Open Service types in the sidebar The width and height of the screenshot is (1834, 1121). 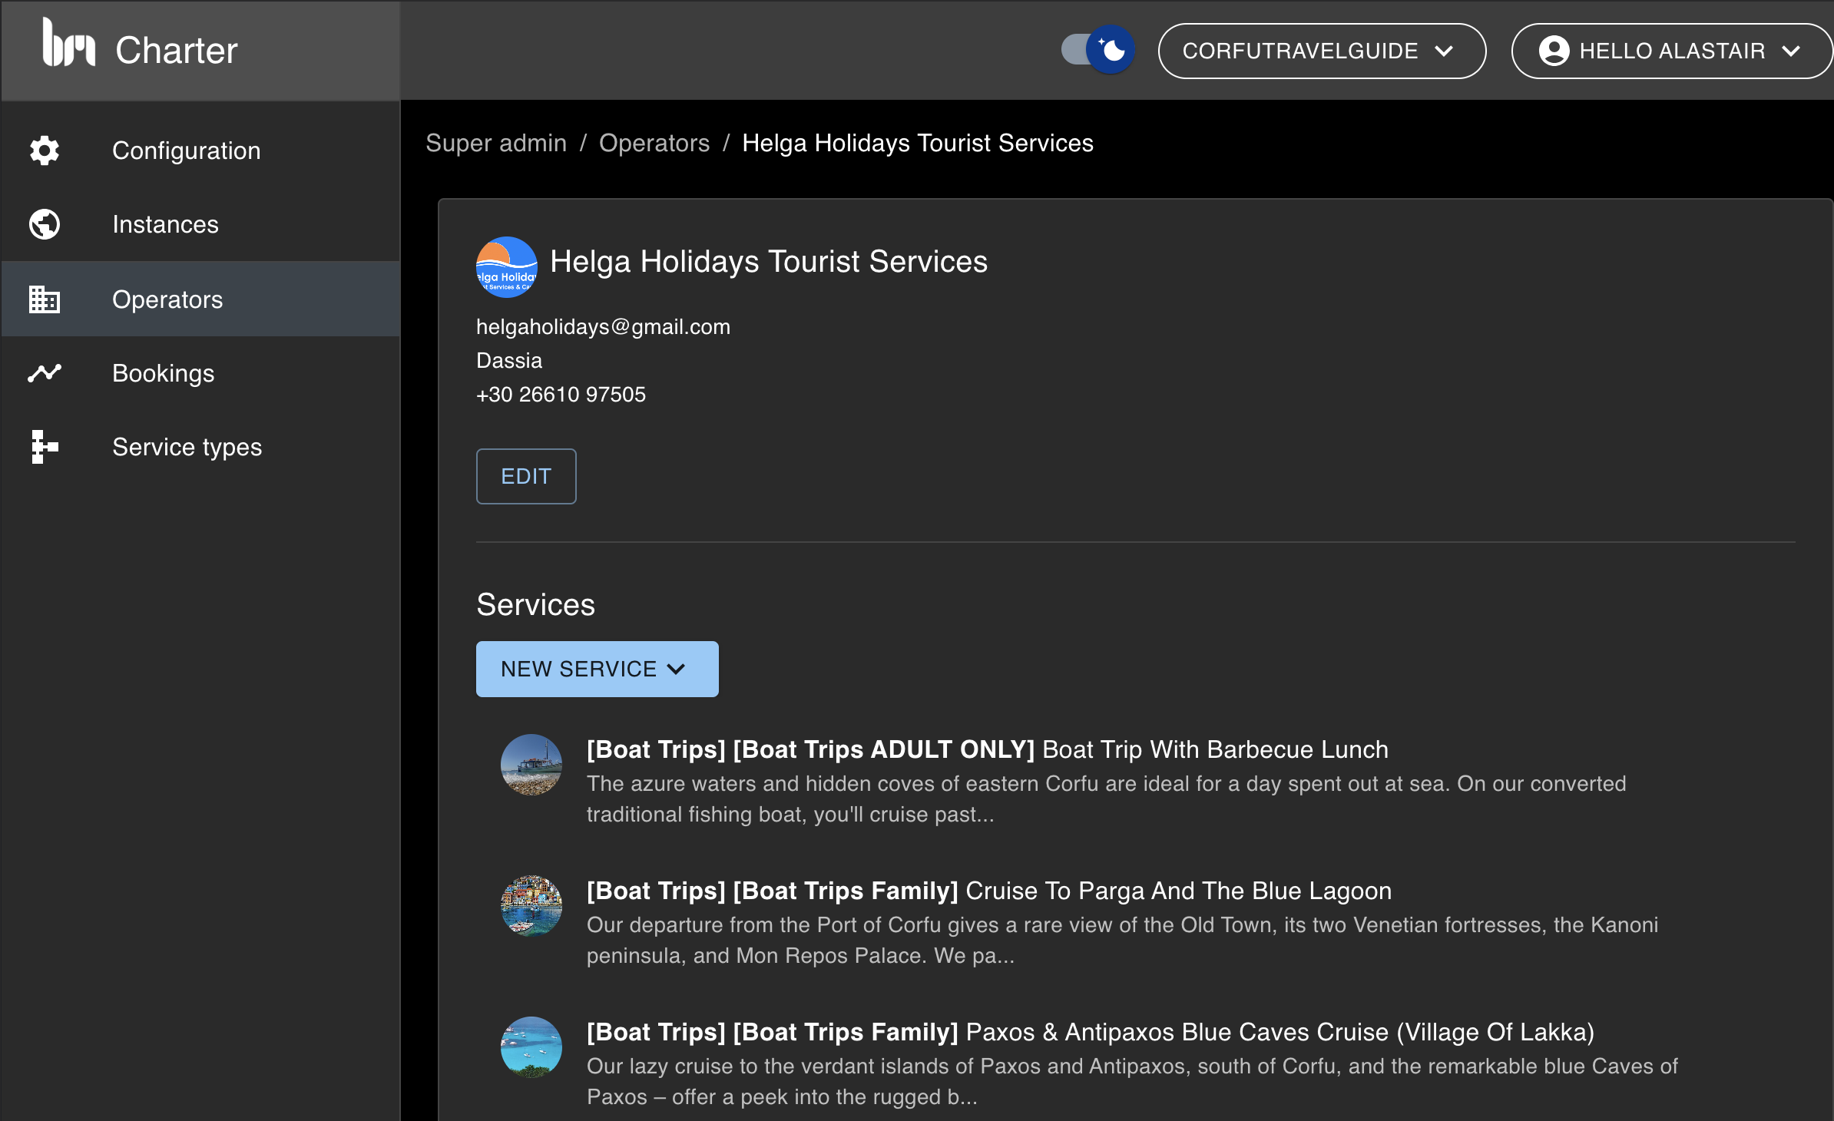tap(200, 447)
